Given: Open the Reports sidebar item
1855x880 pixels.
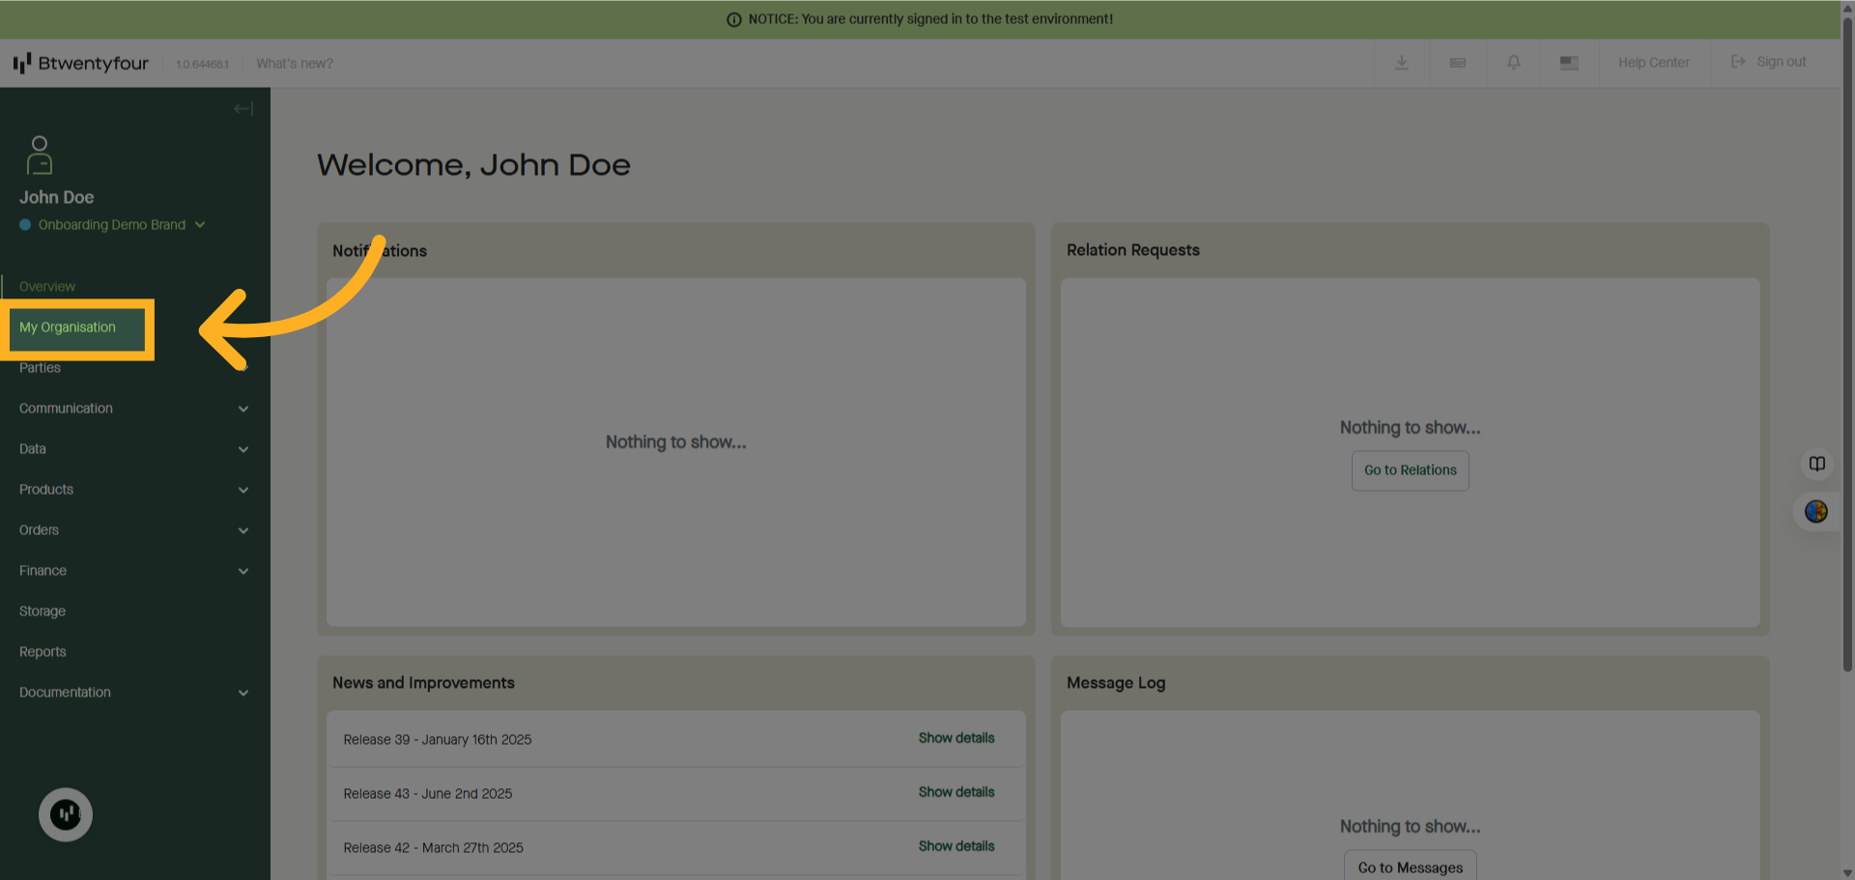Looking at the screenshot, I should (x=43, y=652).
